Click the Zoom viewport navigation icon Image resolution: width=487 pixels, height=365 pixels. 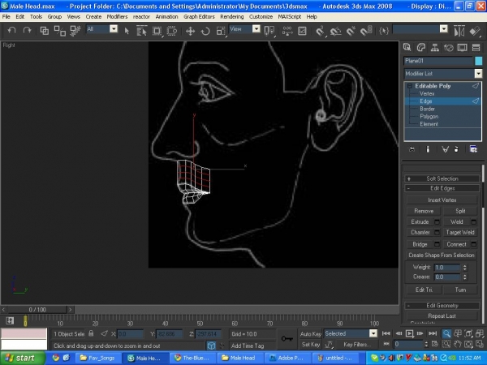tap(446, 333)
